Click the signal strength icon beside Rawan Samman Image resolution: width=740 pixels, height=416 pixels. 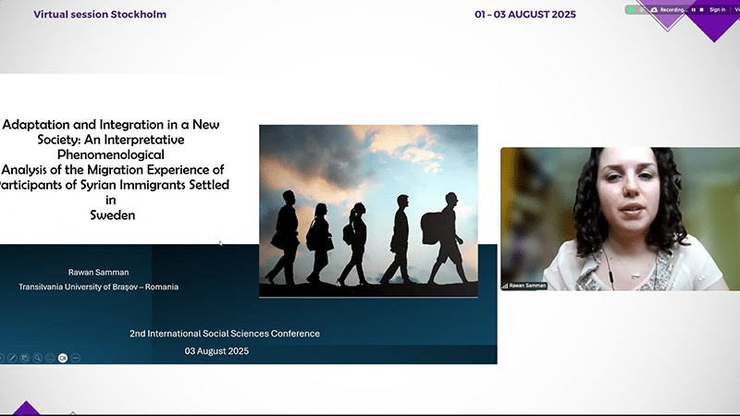tap(505, 286)
